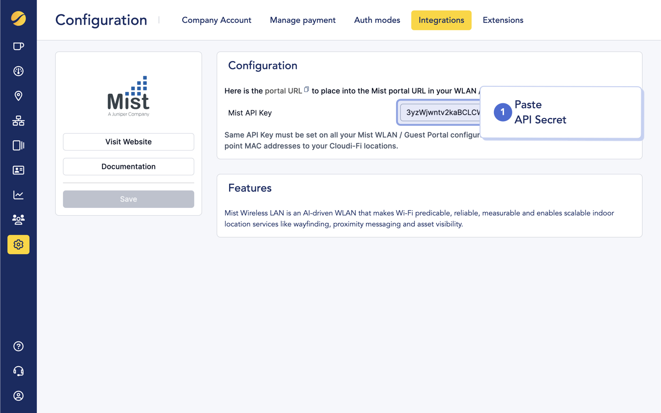661x413 pixels.
Task: Open the users management icon
Action: point(18,219)
